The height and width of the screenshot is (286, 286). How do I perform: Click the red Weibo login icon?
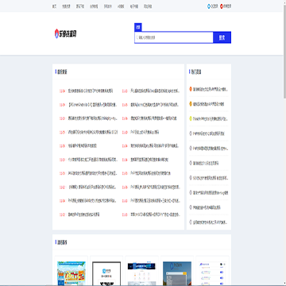pos(221,6)
